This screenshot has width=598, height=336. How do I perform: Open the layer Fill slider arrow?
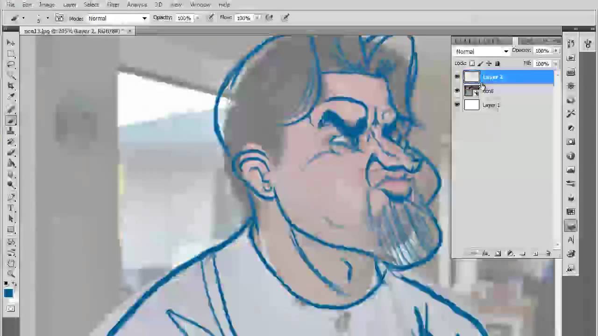[555, 63]
